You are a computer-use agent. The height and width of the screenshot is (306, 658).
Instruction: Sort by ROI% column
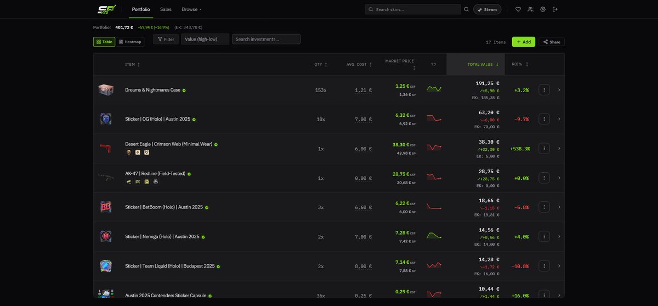(x=520, y=64)
